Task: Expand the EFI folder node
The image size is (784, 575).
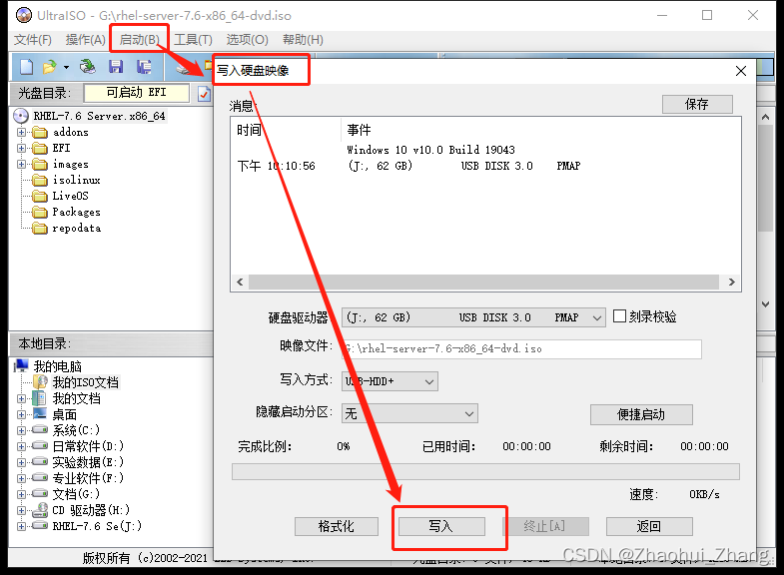Action: tap(21, 149)
